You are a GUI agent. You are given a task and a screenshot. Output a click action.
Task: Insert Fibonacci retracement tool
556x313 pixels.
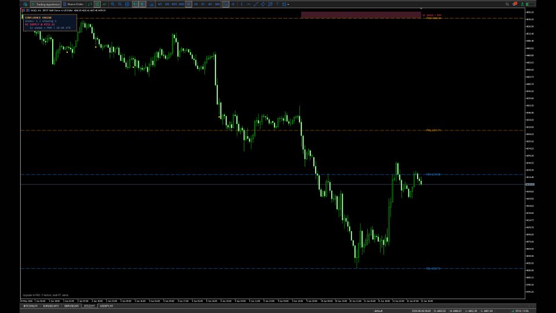(x=270, y=4)
